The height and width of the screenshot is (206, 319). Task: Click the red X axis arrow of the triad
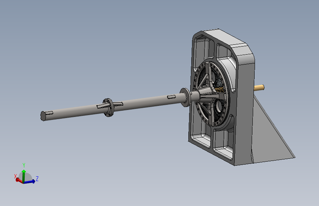[x=19, y=180]
